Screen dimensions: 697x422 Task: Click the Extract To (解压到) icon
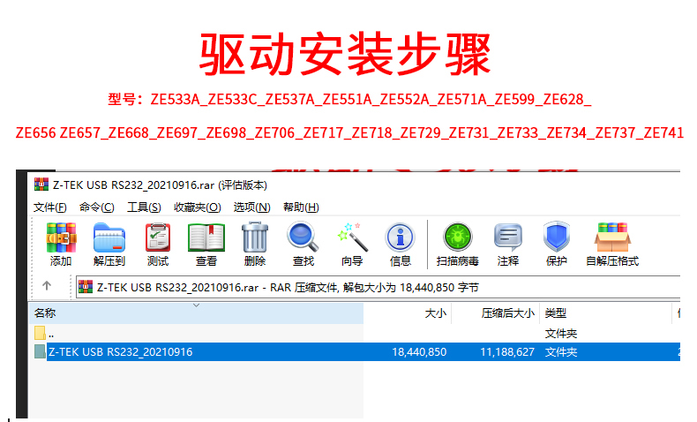click(x=109, y=237)
